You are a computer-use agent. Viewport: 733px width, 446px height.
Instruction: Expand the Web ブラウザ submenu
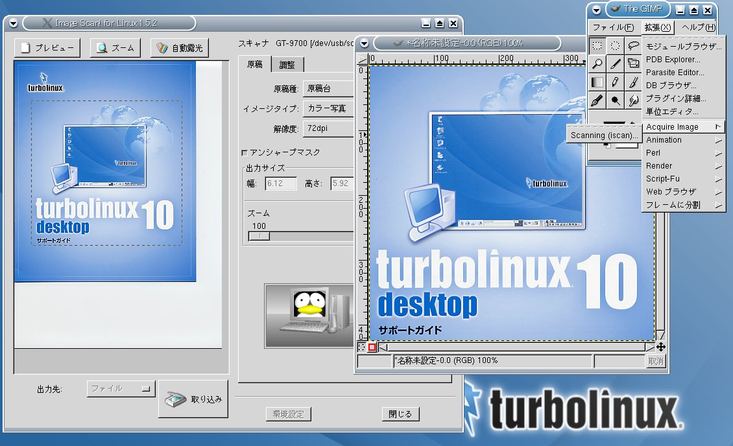tap(683, 192)
